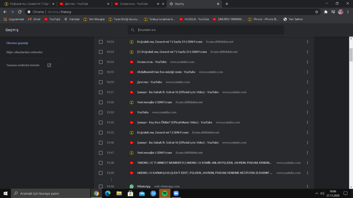
Task: Open Uygulamalar apps bookmark
Action: (x=14, y=19)
